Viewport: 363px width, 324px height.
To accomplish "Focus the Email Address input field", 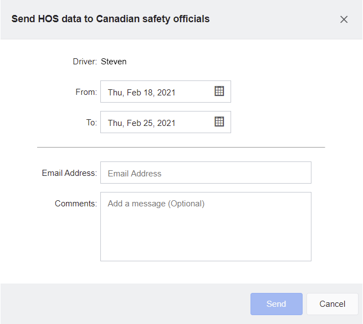I will pos(206,173).
